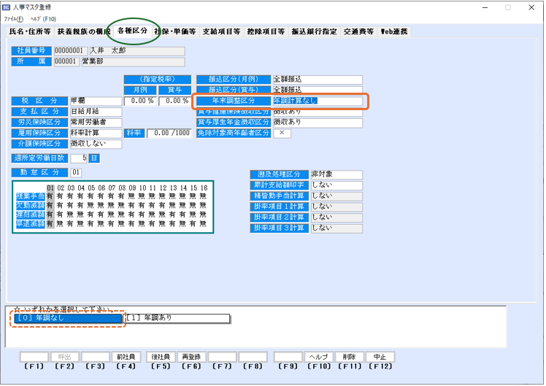546x386 pixels.
Task: Click the 料率 0.00 /1000 field
Action: [x=169, y=134]
